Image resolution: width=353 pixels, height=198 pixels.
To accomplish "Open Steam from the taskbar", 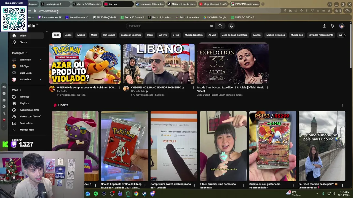I will click(x=144, y=194).
